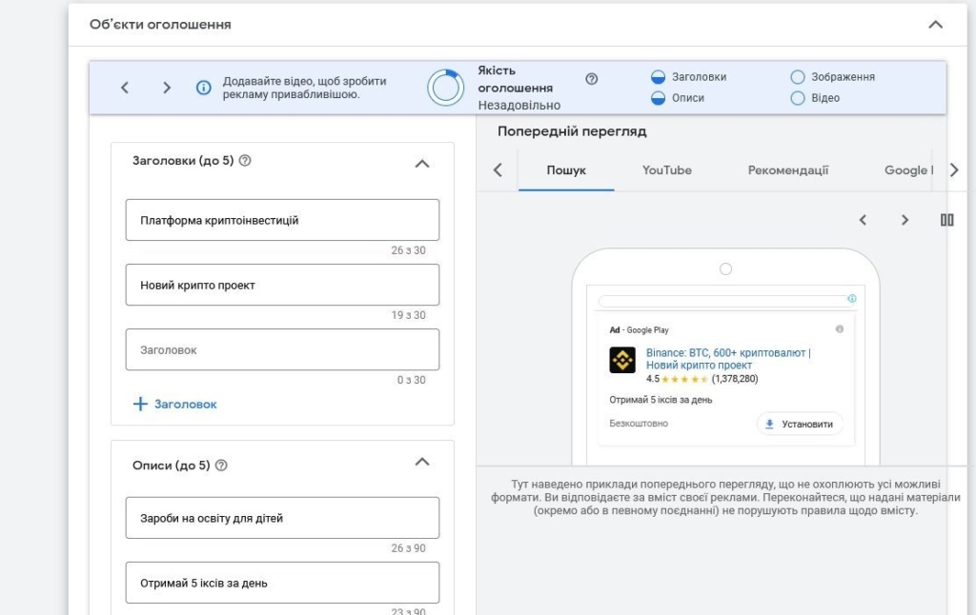Show previous ad preview using left arrow

point(863,220)
